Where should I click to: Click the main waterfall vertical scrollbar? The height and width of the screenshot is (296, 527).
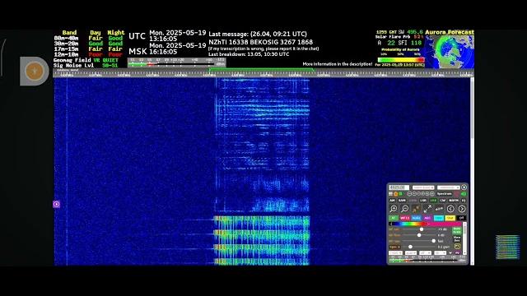pos(472,171)
